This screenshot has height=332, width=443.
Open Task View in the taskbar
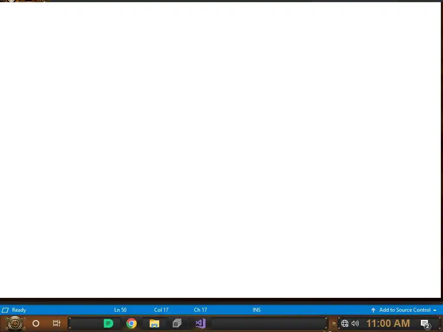click(x=57, y=323)
